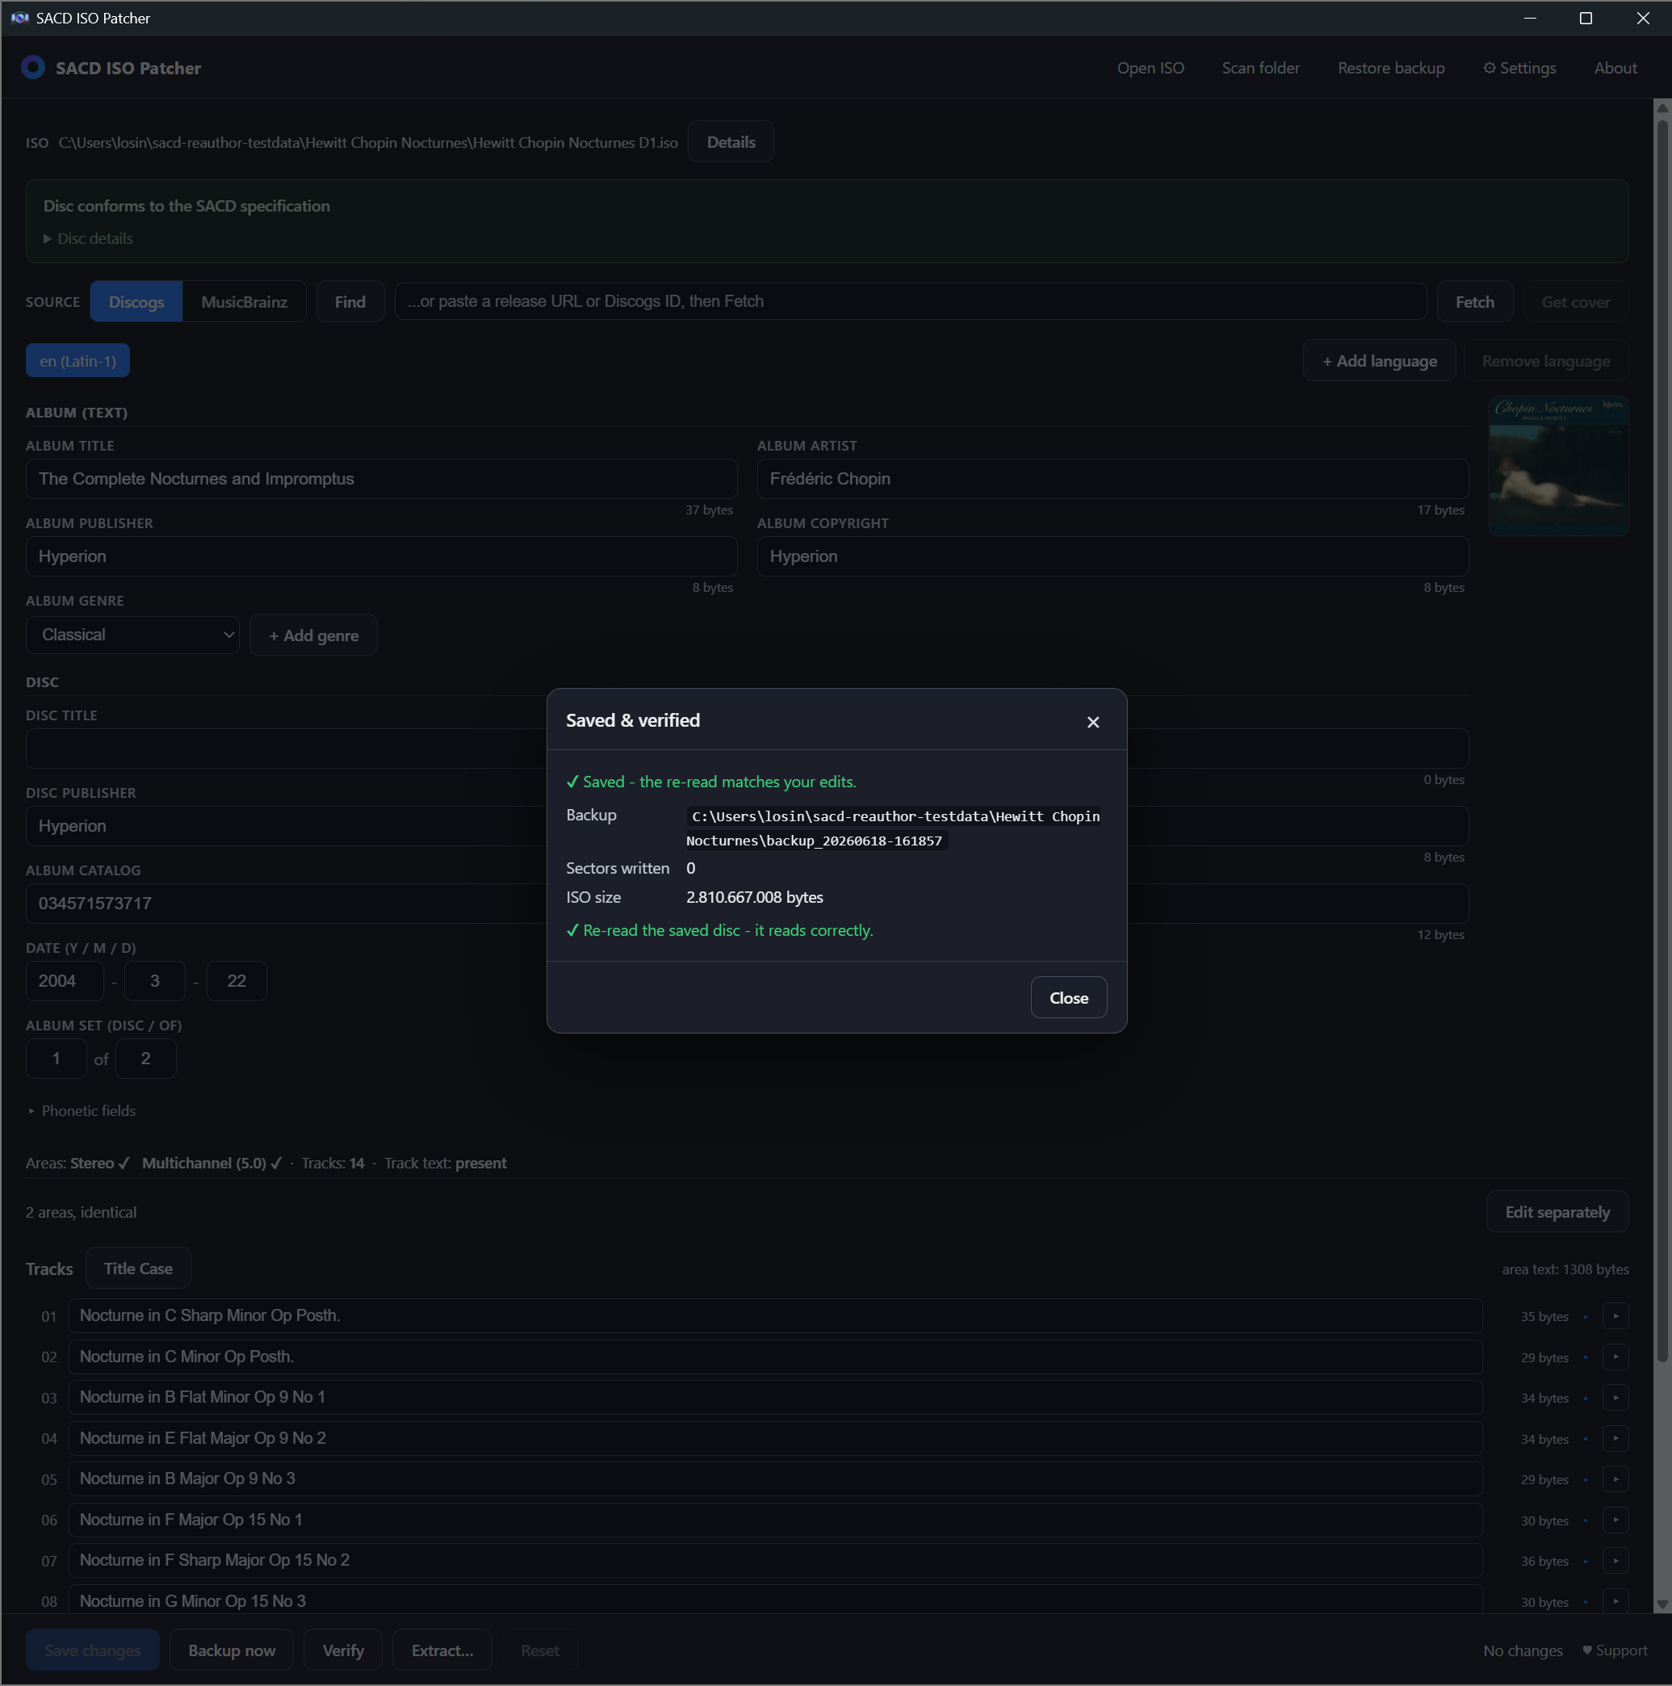Click the scrollbar down arrow
This screenshot has height=1686, width=1672.
coord(1662,1604)
